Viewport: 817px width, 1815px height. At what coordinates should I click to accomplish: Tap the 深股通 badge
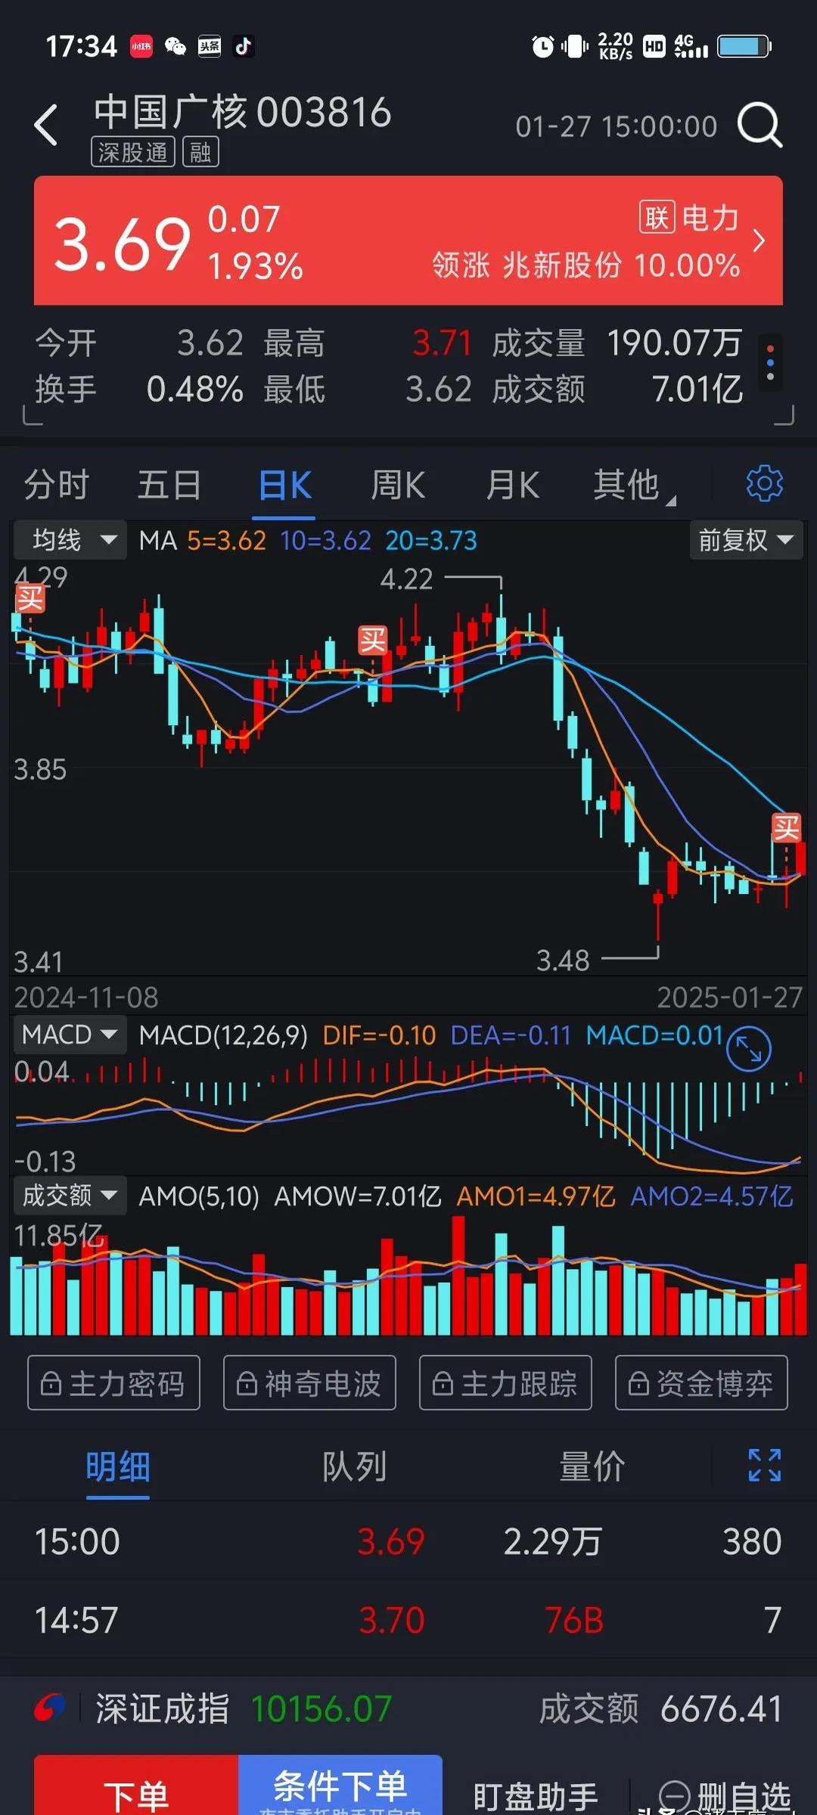(x=133, y=152)
